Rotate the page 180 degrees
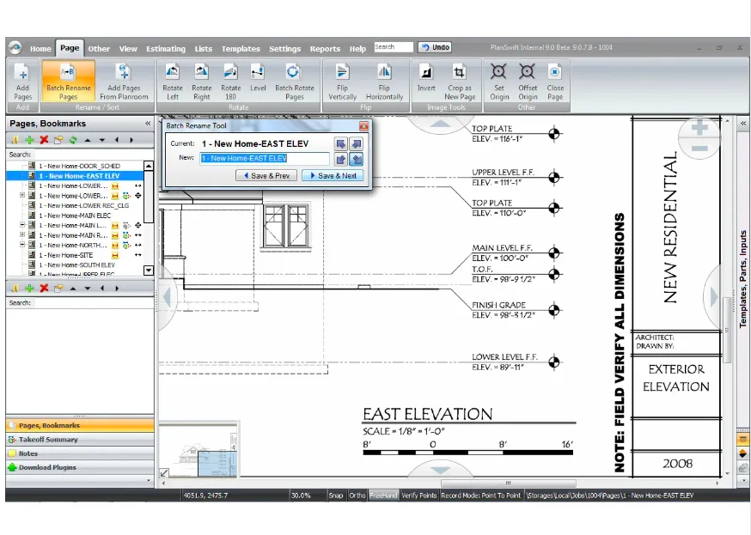Viewport: 751px width, 535px height. [230, 81]
